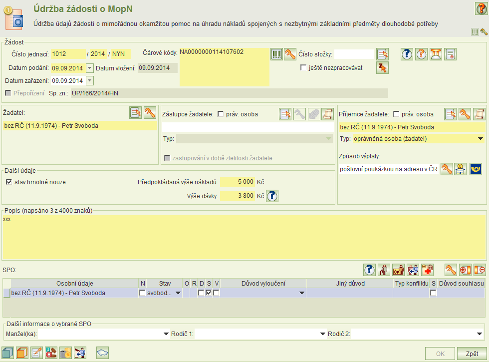Open the Datum zařazení date dropdown

[x=89, y=80]
